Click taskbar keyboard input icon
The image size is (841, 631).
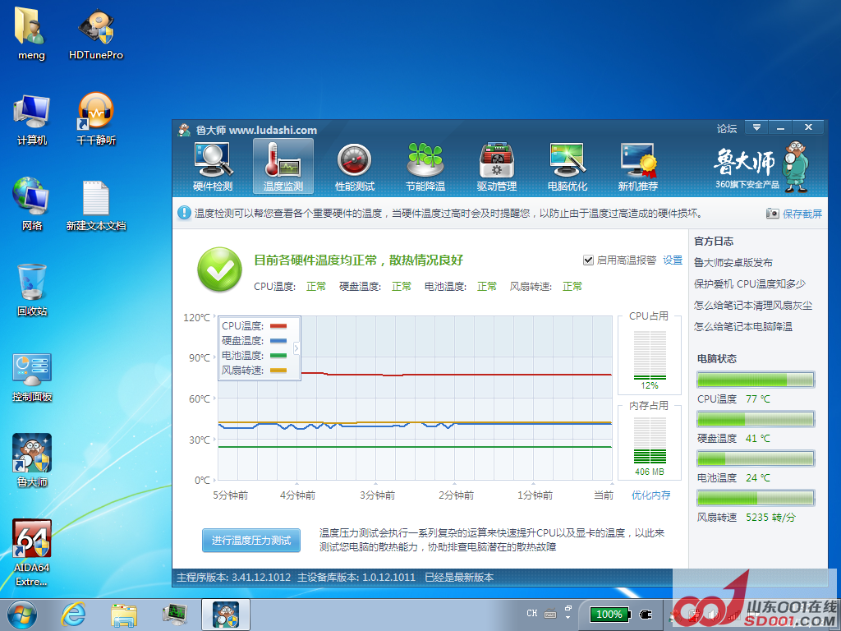pyautogui.click(x=550, y=613)
